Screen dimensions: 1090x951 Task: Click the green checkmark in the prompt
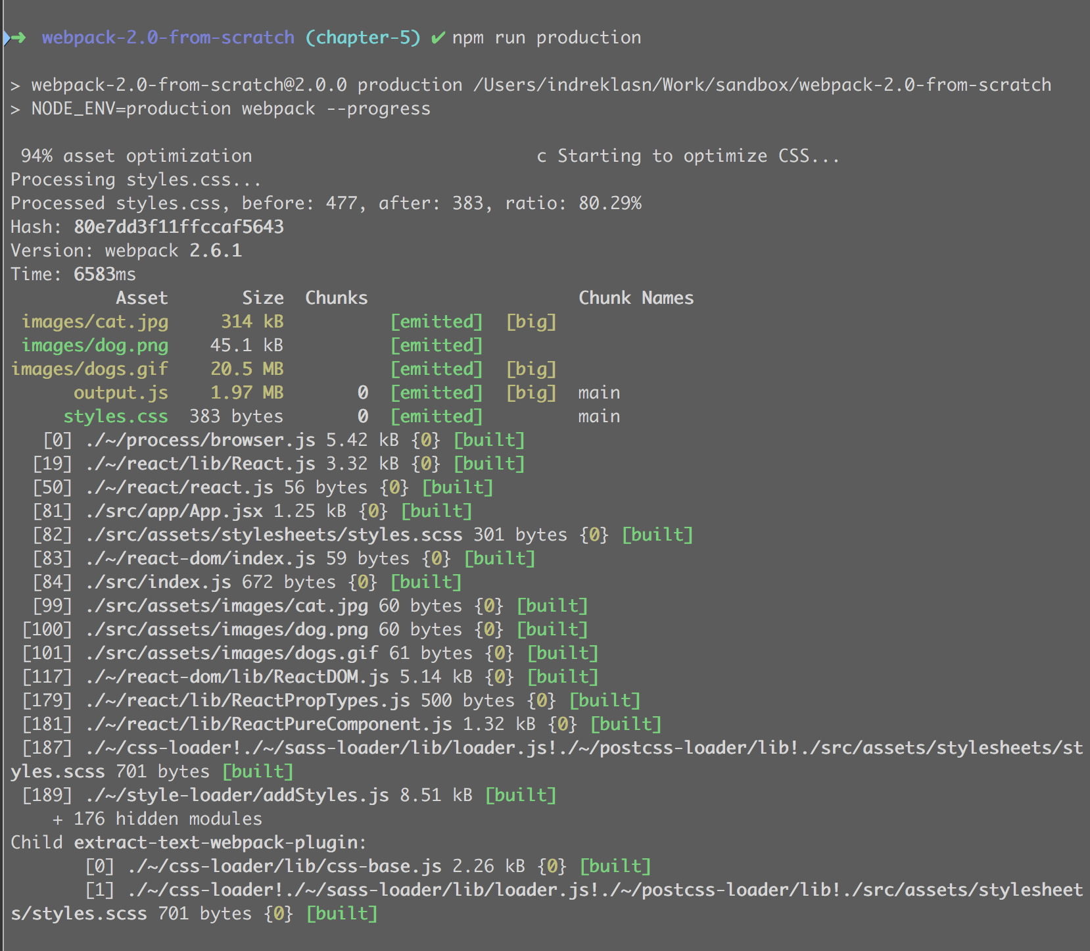tap(438, 38)
